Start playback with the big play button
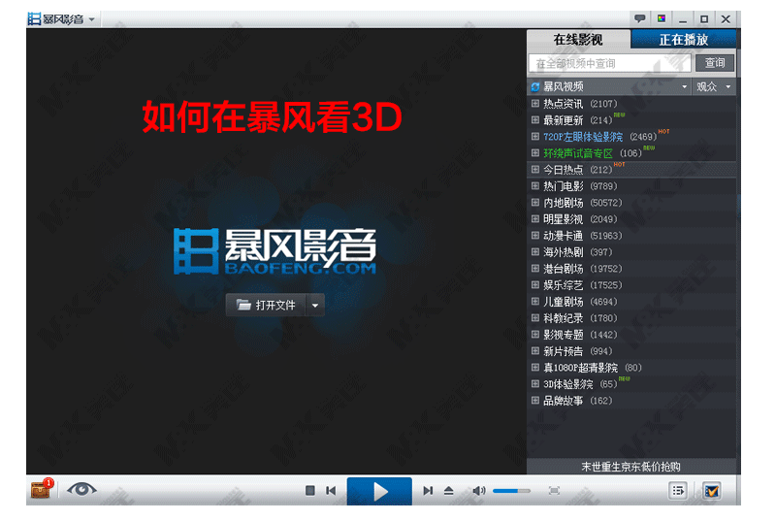 point(379,491)
